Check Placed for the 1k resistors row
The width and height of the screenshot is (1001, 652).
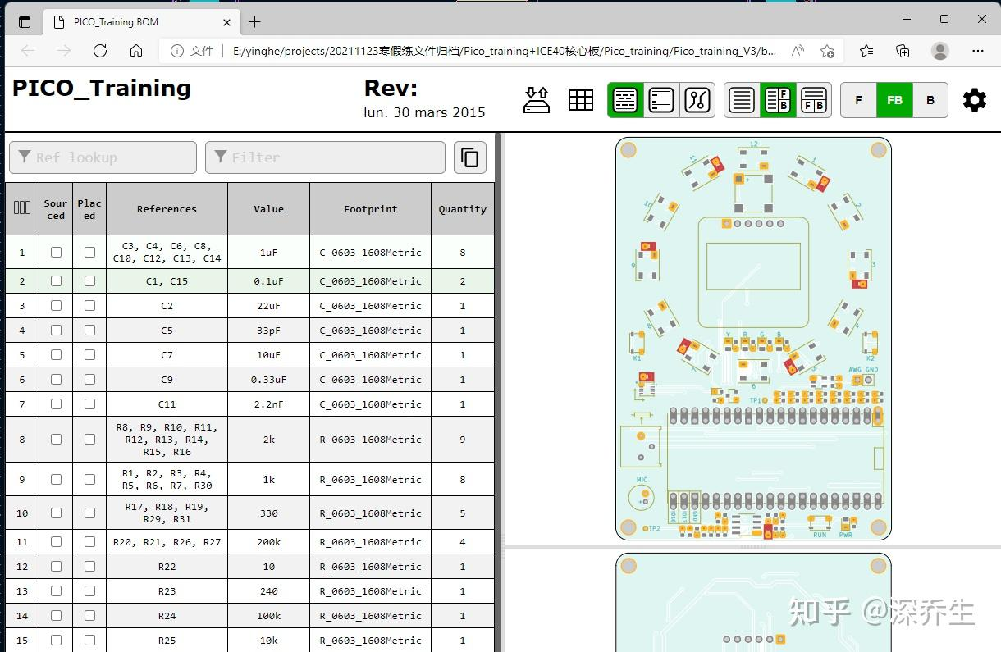click(89, 479)
